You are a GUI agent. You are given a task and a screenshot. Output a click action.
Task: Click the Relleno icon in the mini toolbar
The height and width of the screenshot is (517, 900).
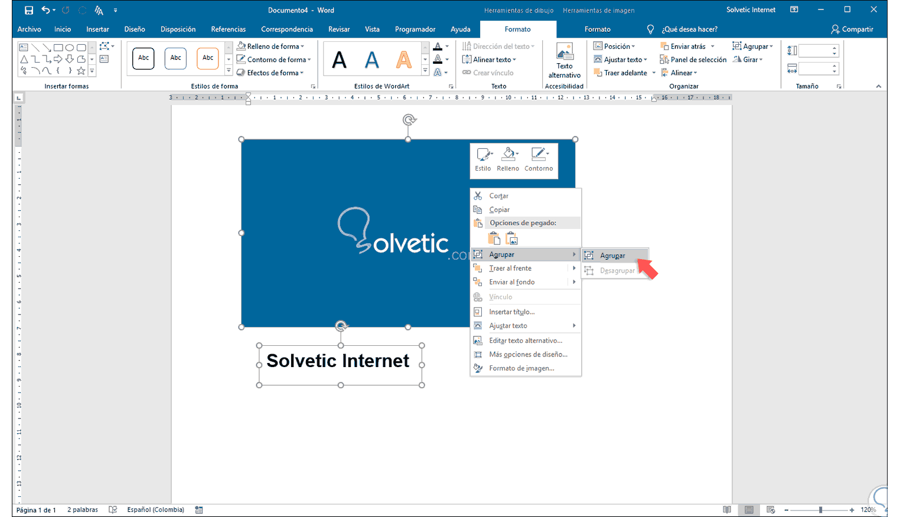(x=508, y=159)
